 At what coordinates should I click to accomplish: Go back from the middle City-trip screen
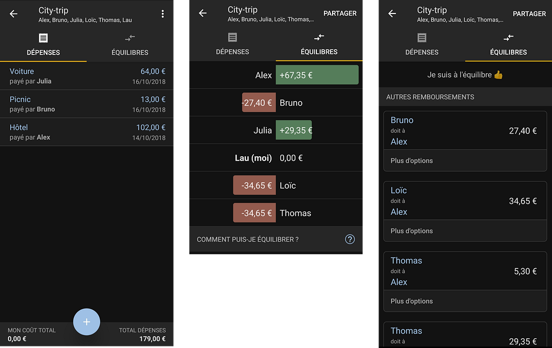pos(203,13)
